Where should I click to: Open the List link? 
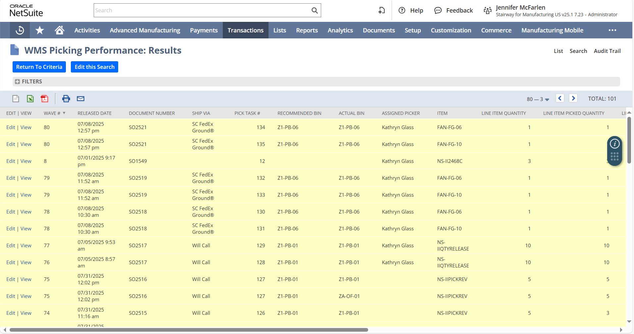558,51
